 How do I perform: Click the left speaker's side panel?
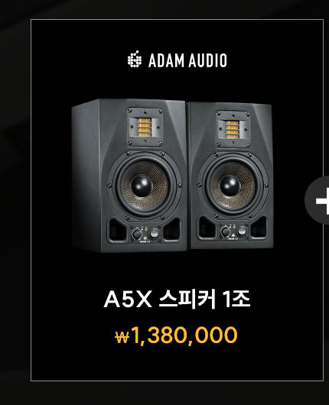(86, 176)
